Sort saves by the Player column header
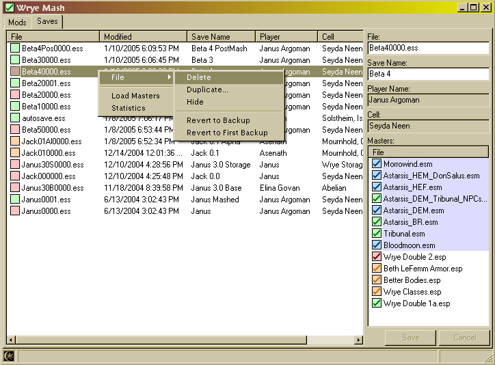Screen dimensions: 495x365 point(286,37)
